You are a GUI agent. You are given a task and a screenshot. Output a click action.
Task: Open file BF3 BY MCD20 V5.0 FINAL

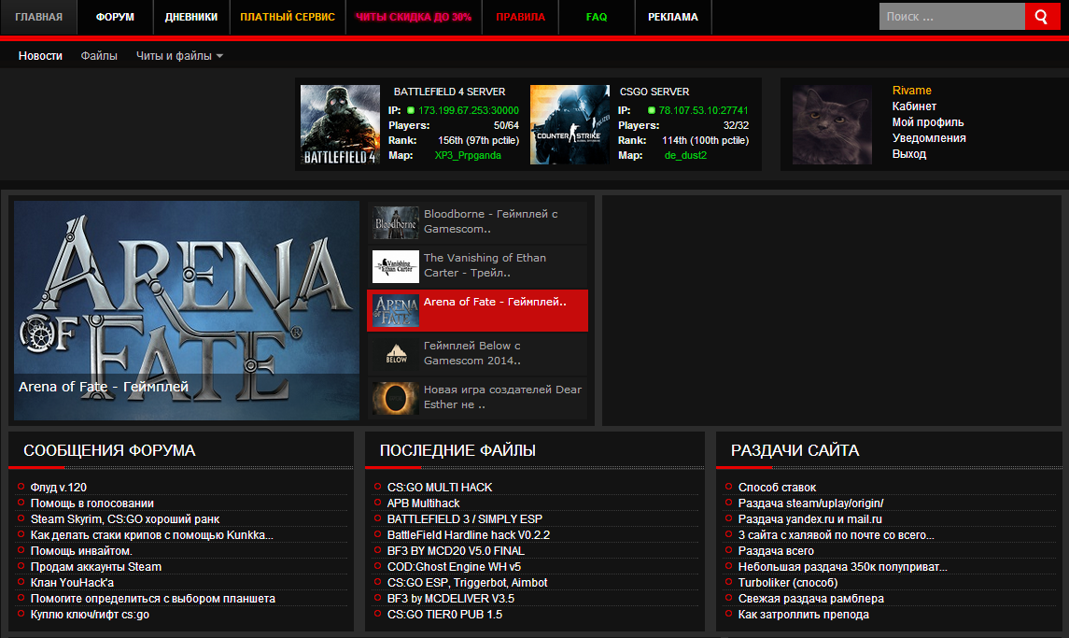click(456, 551)
